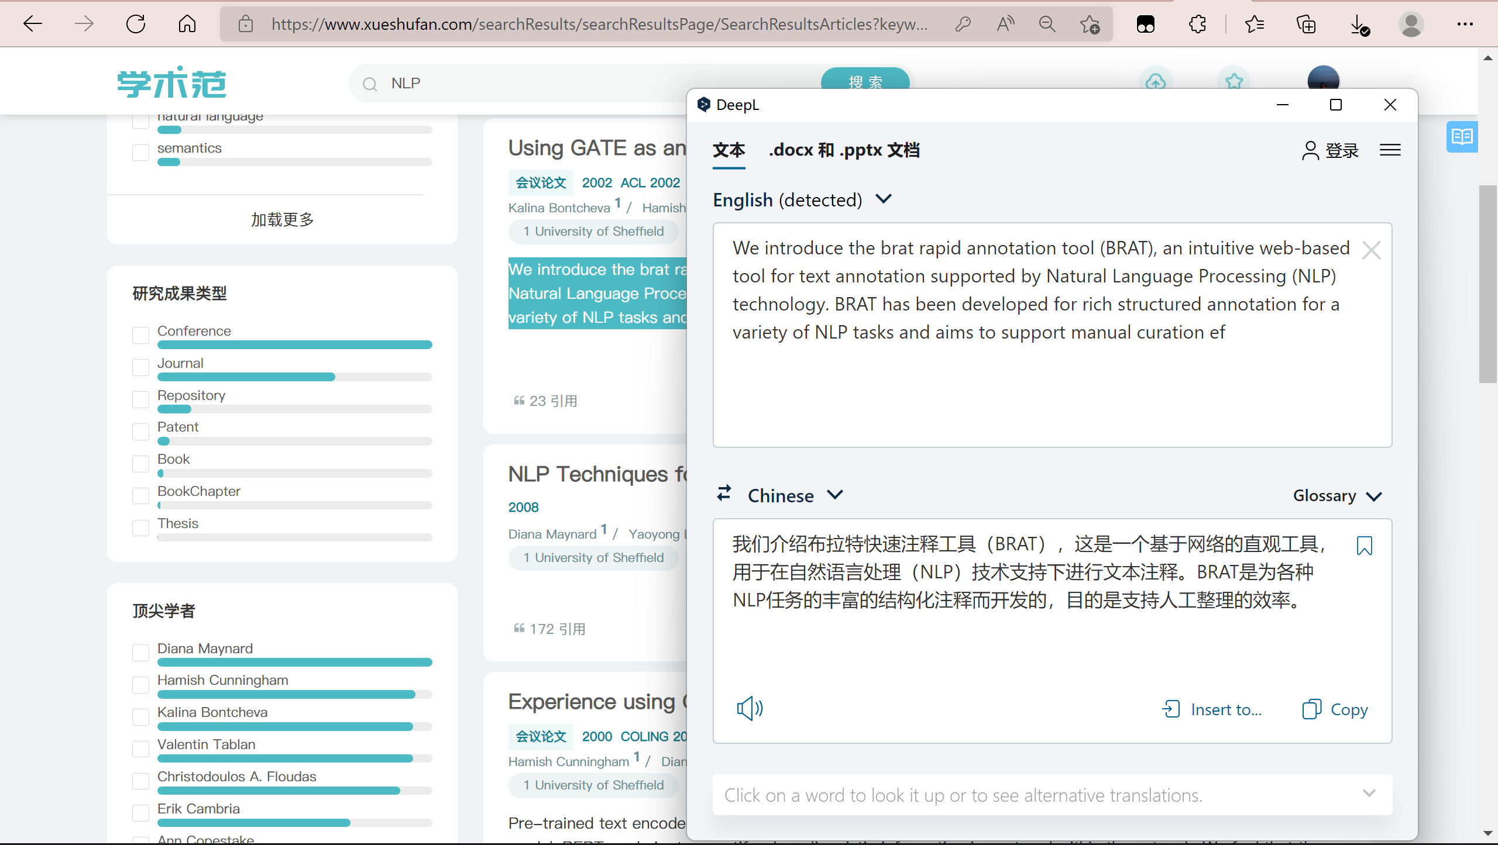Open the Favorites list
The width and height of the screenshot is (1498, 845).
1254,24
